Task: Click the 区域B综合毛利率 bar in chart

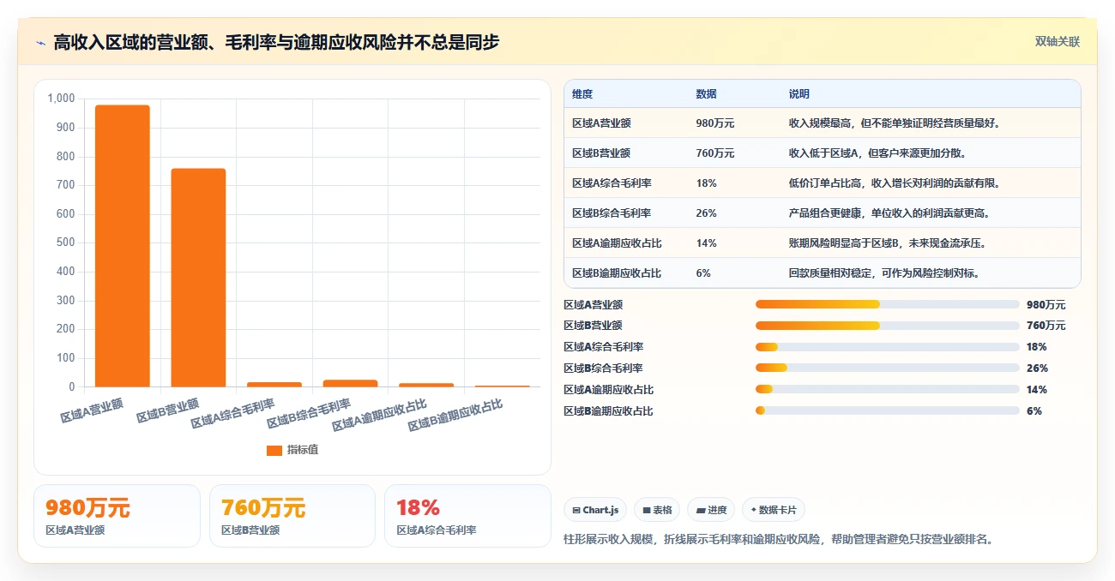Action: pos(351,383)
